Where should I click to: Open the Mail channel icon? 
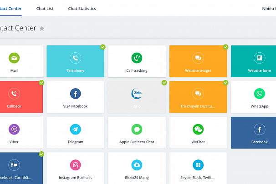click(14, 58)
